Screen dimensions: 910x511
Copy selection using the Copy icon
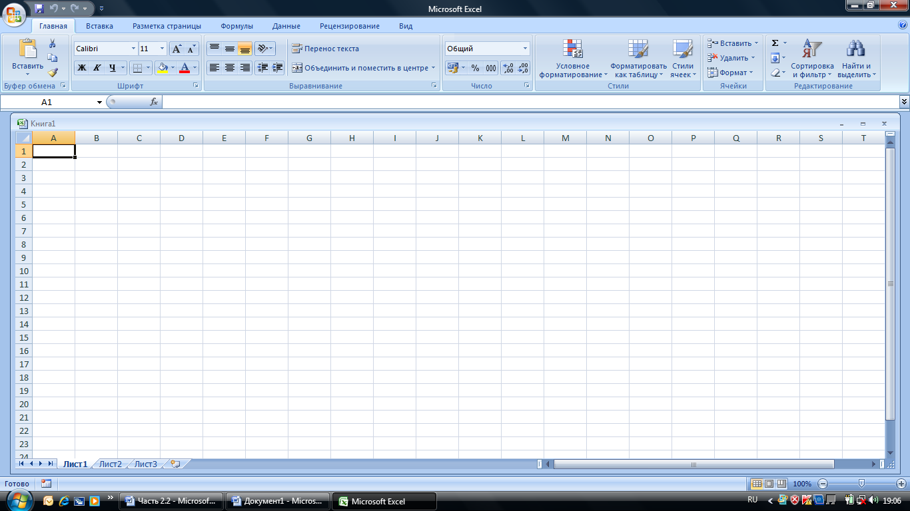coord(53,58)
